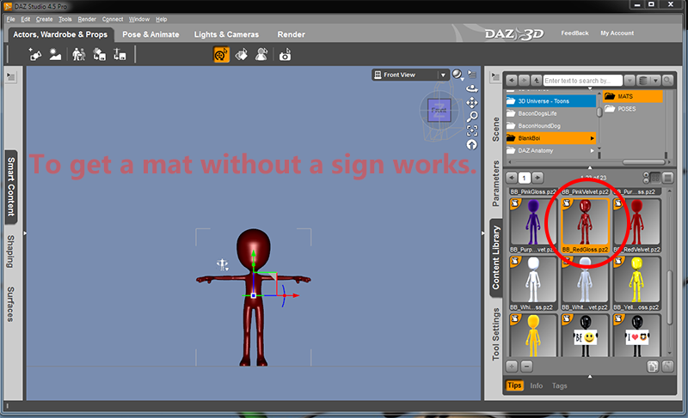688x418 pixels.
Task: Click the view cube Front face
Action: [439, 111]
